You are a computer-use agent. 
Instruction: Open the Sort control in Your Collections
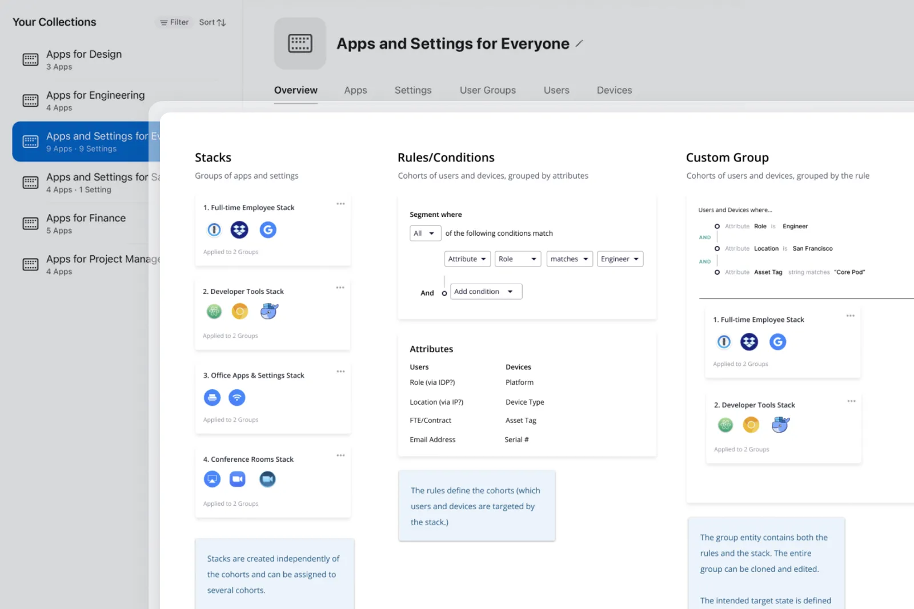click(x=213, y=22)
